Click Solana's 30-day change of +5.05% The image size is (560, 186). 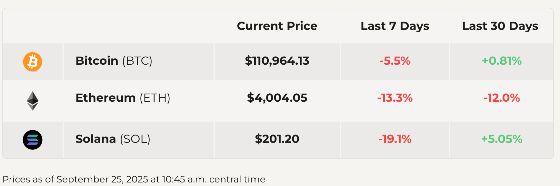501,139
